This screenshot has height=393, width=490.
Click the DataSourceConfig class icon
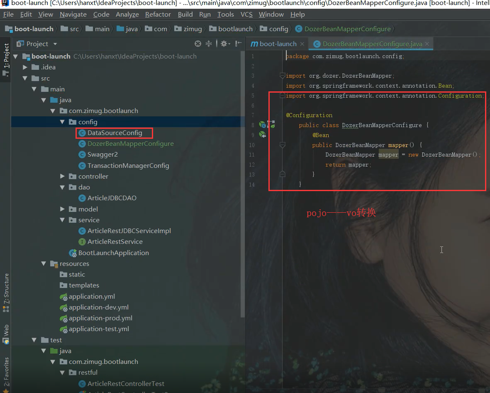pos(82,133)
